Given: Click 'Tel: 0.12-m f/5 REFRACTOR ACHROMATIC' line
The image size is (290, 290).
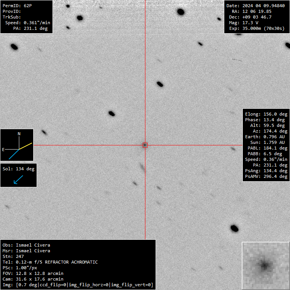Looking at the screenshot, I should pos(50,262).
